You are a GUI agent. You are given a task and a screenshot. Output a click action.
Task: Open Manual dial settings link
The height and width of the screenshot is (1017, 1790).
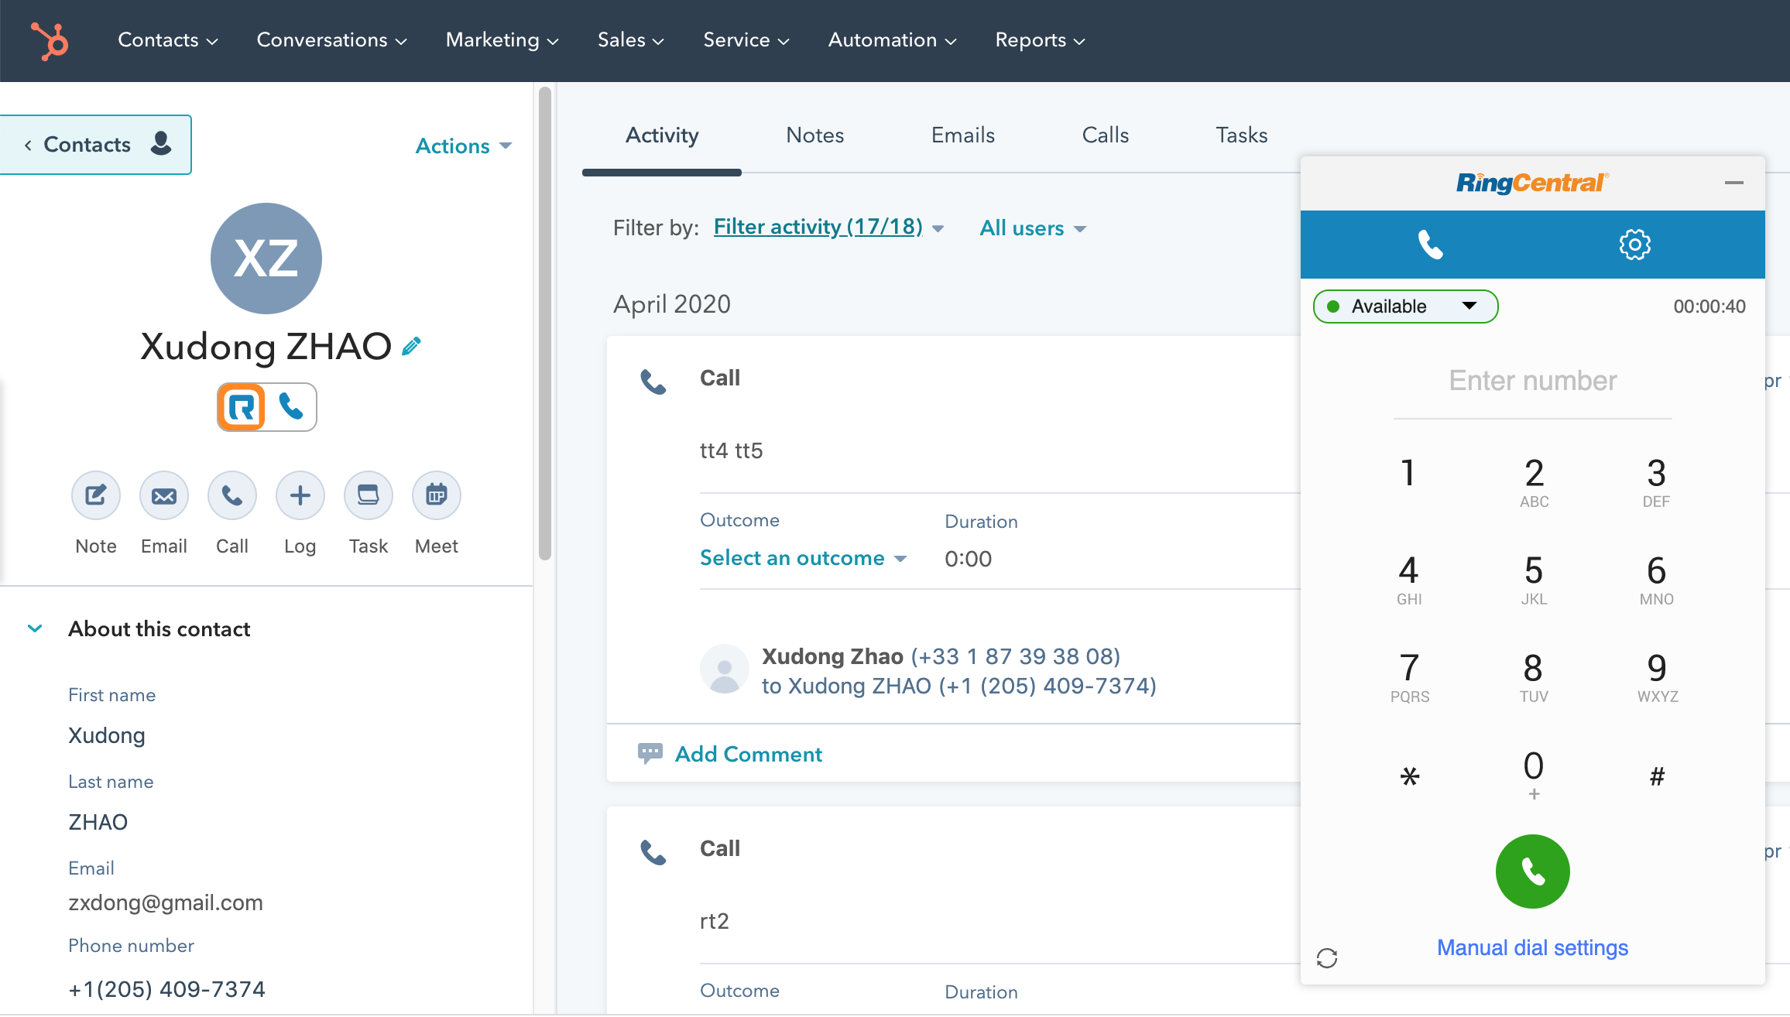point(1533,947)
